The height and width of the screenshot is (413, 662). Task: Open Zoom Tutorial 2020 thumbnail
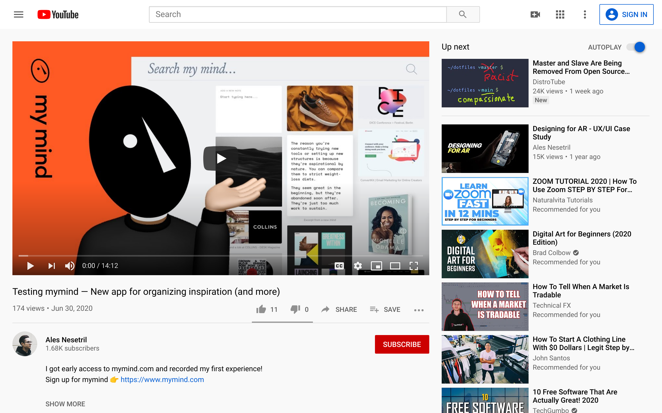point(485,201)
